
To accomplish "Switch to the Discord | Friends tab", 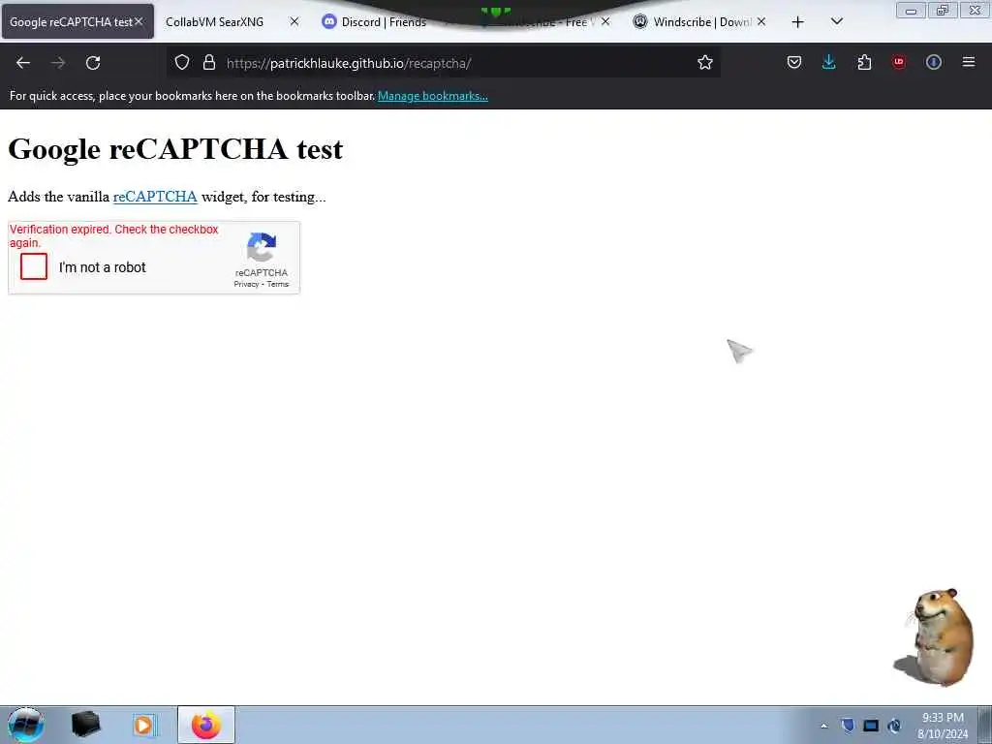I will (x=384, y=22).
